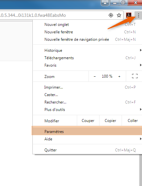This screenshot has width=142, height=186.
Task: Click the Copier button
Action: [110, 121]
